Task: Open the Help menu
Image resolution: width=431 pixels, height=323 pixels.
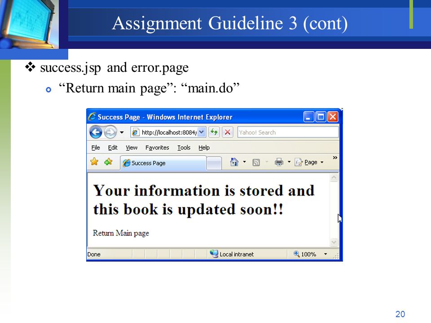Action: 204,148
